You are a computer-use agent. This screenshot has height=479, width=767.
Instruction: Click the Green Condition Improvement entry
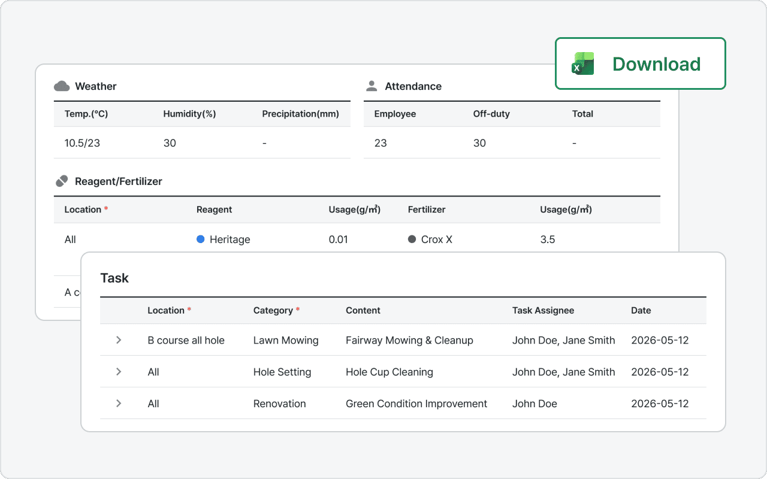tap(416, 404)
